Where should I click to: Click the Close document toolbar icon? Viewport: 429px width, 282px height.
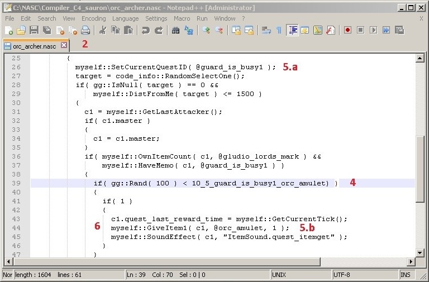click(60, 30)
